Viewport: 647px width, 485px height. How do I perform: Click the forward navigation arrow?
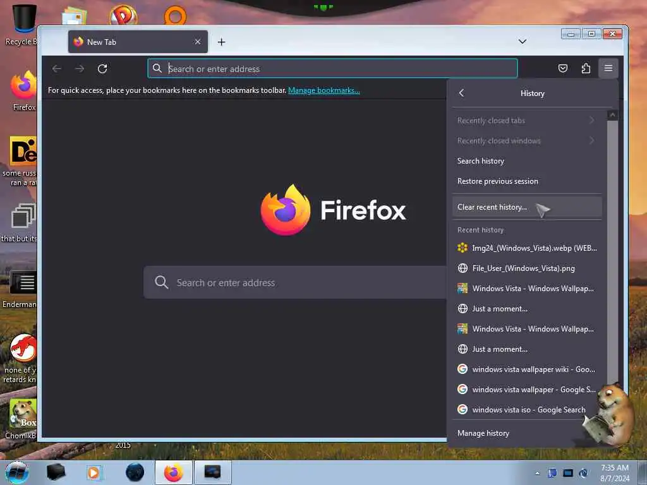[x=80, y=68]
